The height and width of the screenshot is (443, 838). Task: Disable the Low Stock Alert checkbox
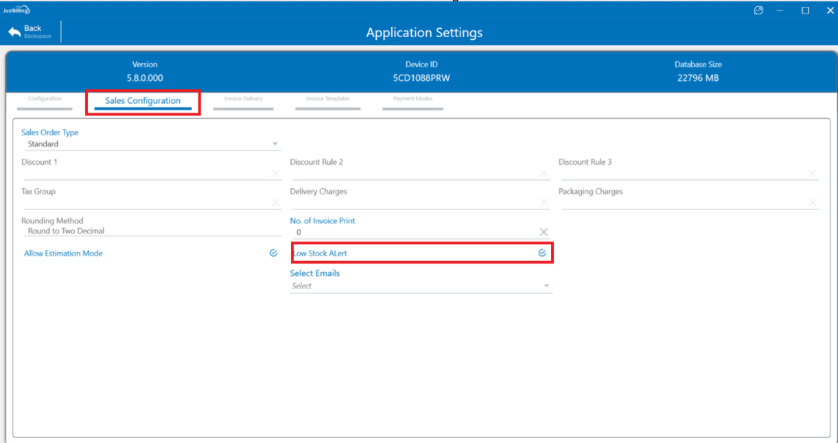(542, 253)
